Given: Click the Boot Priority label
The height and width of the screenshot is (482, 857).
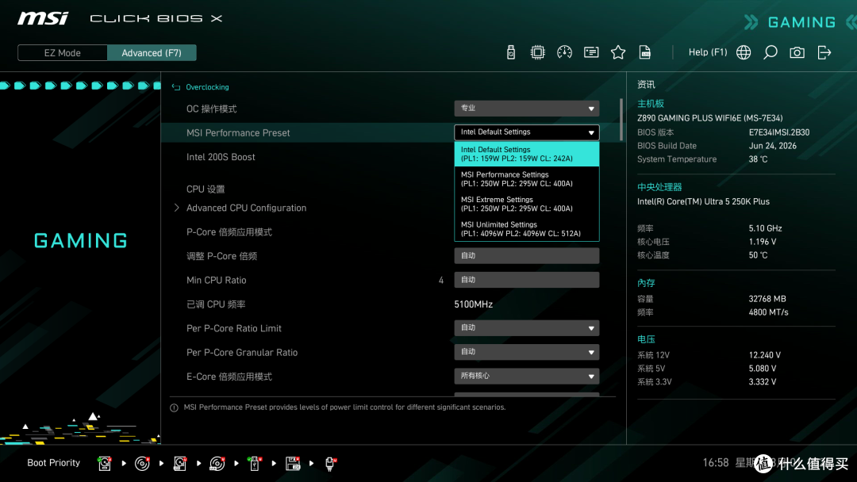Looking at the screenshot, I should pyautogui.click(x=54, y=463).
